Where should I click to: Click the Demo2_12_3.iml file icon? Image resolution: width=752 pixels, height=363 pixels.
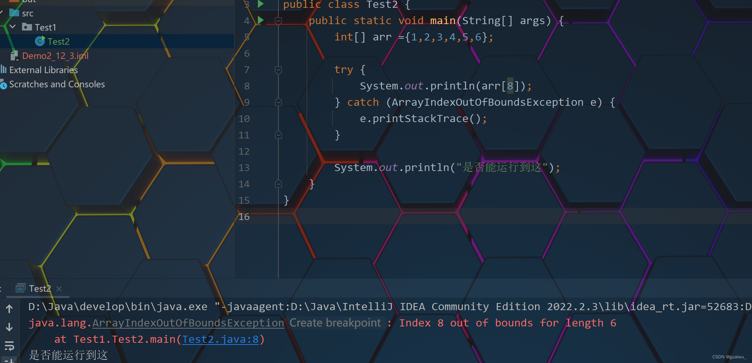pos(15,55)
